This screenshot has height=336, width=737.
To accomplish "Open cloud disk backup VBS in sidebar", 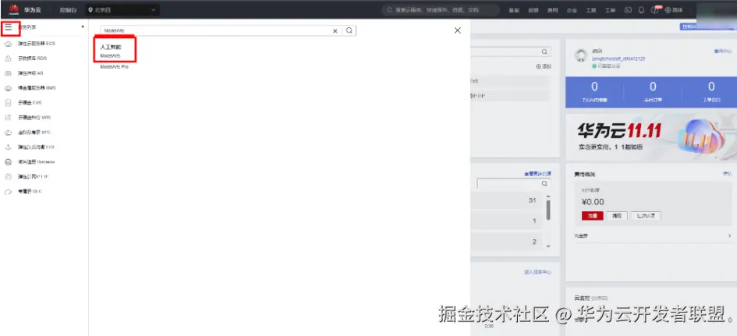I will [x=34, y=118].
